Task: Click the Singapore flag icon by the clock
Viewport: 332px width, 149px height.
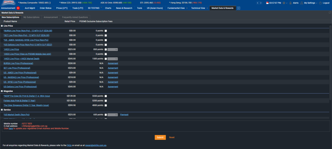Action: pyautogui.click(x=267, y=3)
